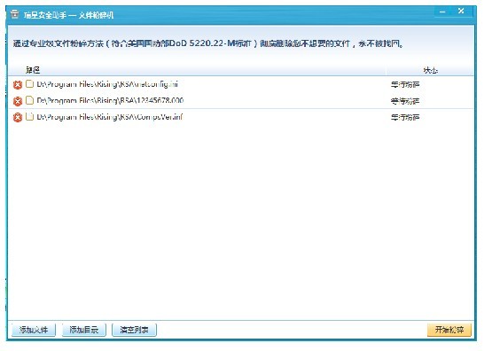Viewport: 492px width, 351px height.
Task: Start shredding with 开始粉碎 button
Action: tap(449, 330)
